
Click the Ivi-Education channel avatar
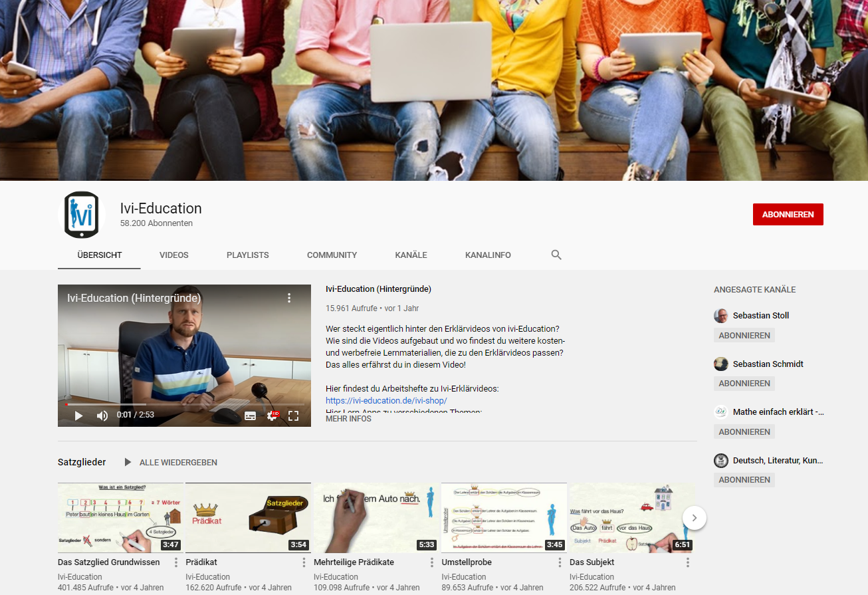82,214
